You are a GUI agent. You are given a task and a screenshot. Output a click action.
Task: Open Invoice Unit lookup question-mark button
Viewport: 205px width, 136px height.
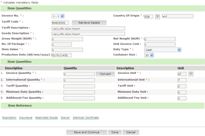(191, 74)
